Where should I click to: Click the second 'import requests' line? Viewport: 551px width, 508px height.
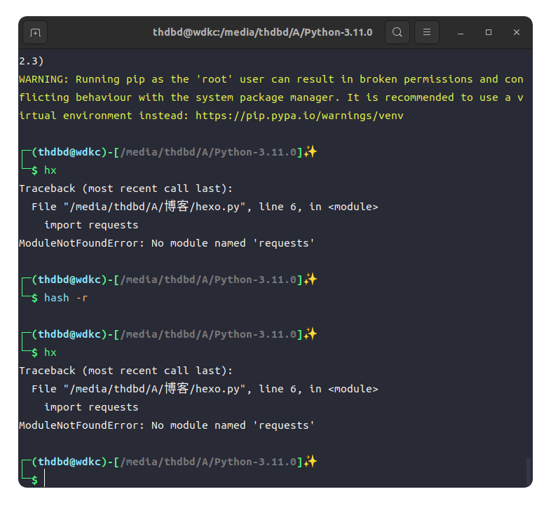click(91, 407)
